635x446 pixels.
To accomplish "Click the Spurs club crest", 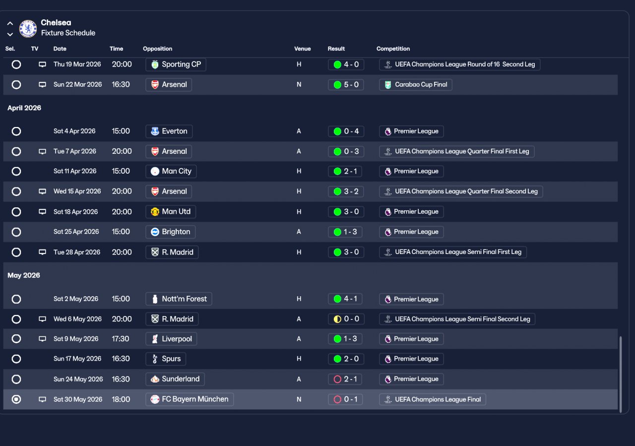I will tap(155, 359).
